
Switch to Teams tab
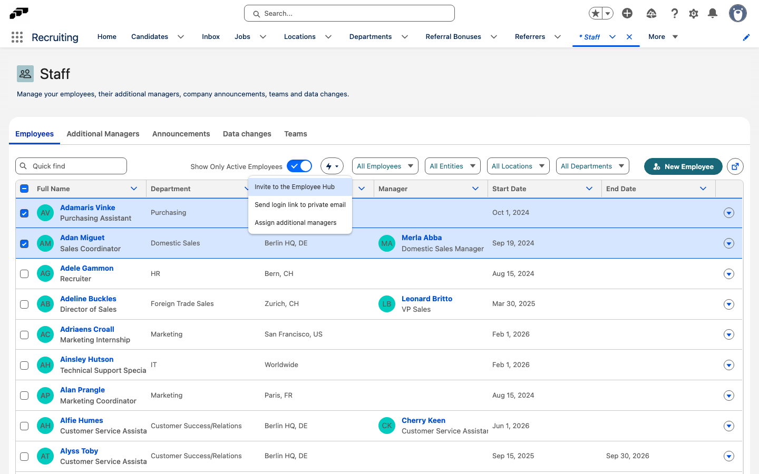pyautogui.click(x=295, y=134)
